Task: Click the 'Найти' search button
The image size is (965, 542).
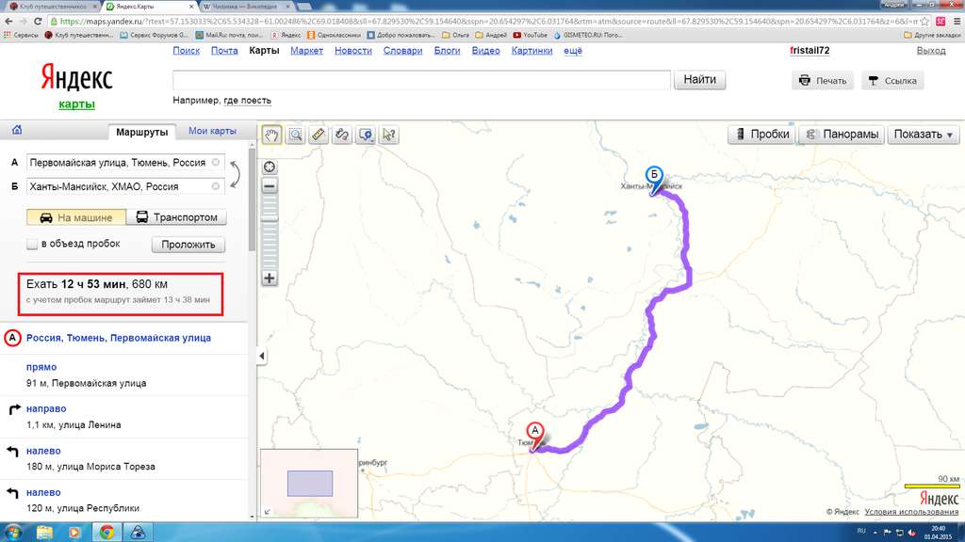Action: click(x=699, y=80)
